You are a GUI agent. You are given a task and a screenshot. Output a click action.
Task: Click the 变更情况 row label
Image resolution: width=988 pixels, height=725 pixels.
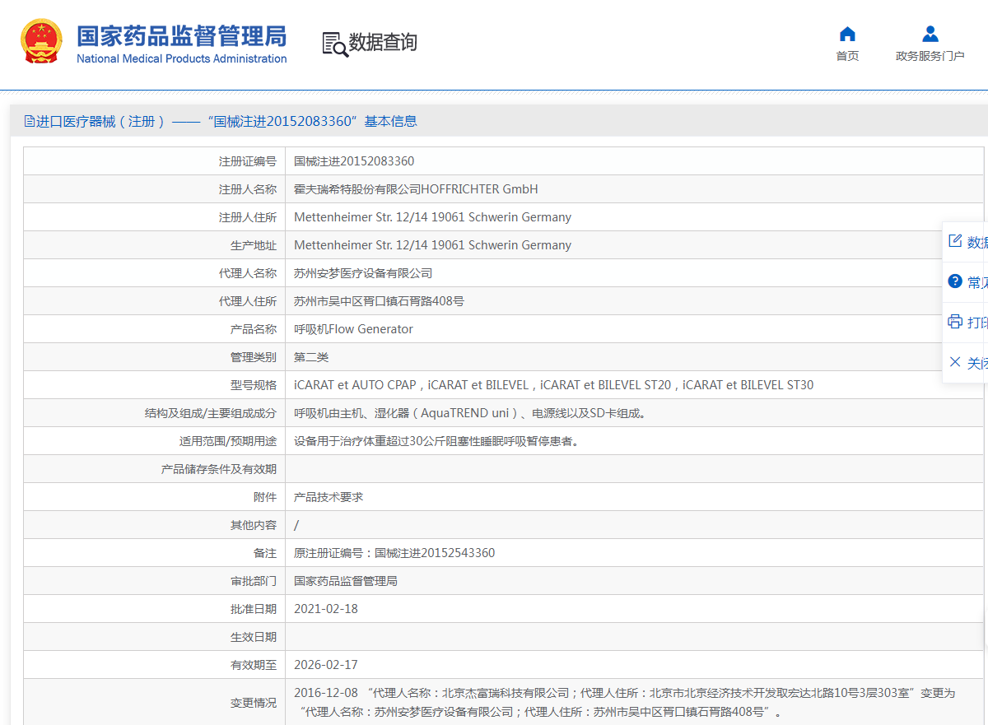pos(254,703)
